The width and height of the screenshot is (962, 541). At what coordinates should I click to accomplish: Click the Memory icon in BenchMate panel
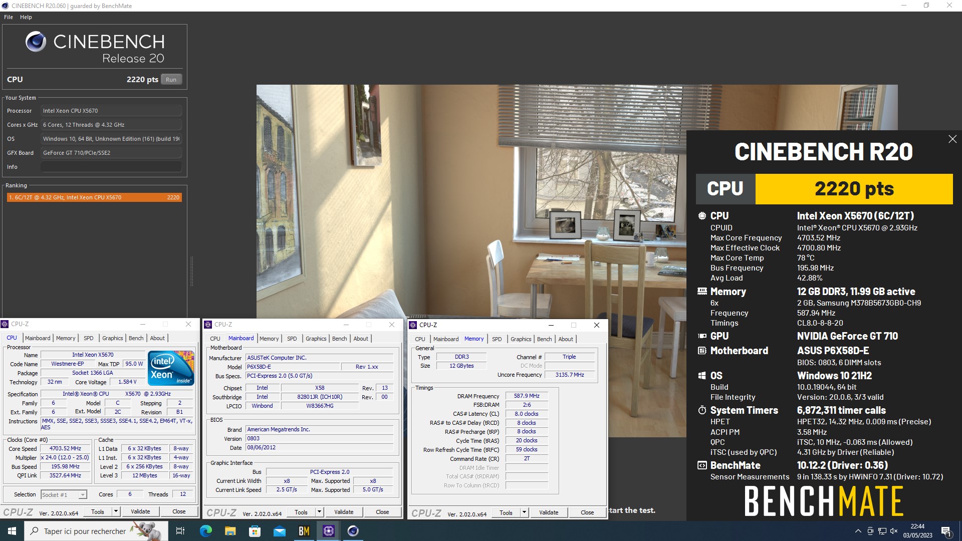click(x=702, y=291)
